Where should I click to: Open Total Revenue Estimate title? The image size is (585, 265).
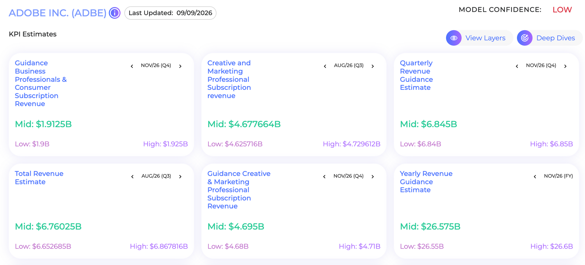39,178
